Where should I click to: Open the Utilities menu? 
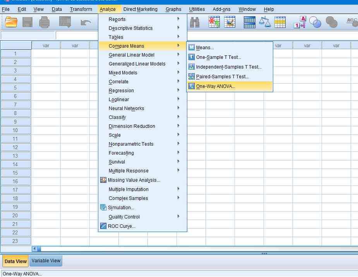click(x=197, y=9)
